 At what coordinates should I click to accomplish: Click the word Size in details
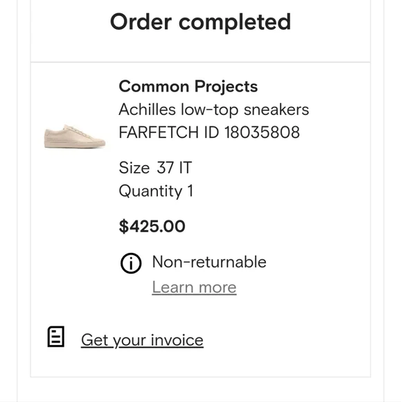134,168
